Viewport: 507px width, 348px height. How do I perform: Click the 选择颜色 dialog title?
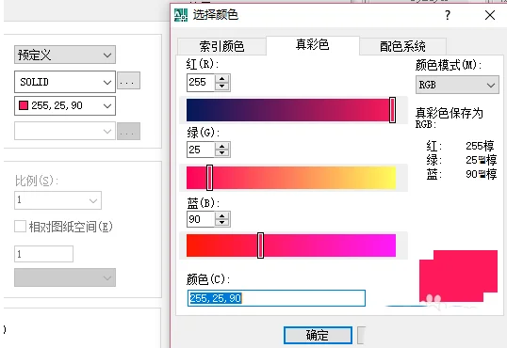(216, 15)
